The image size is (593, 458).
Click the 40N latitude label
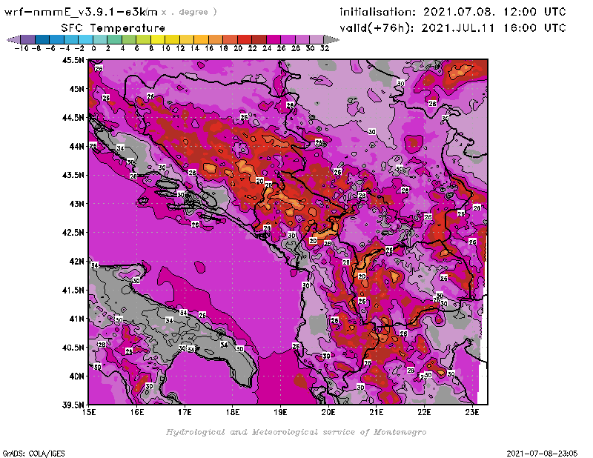click(x=76, y=376)
